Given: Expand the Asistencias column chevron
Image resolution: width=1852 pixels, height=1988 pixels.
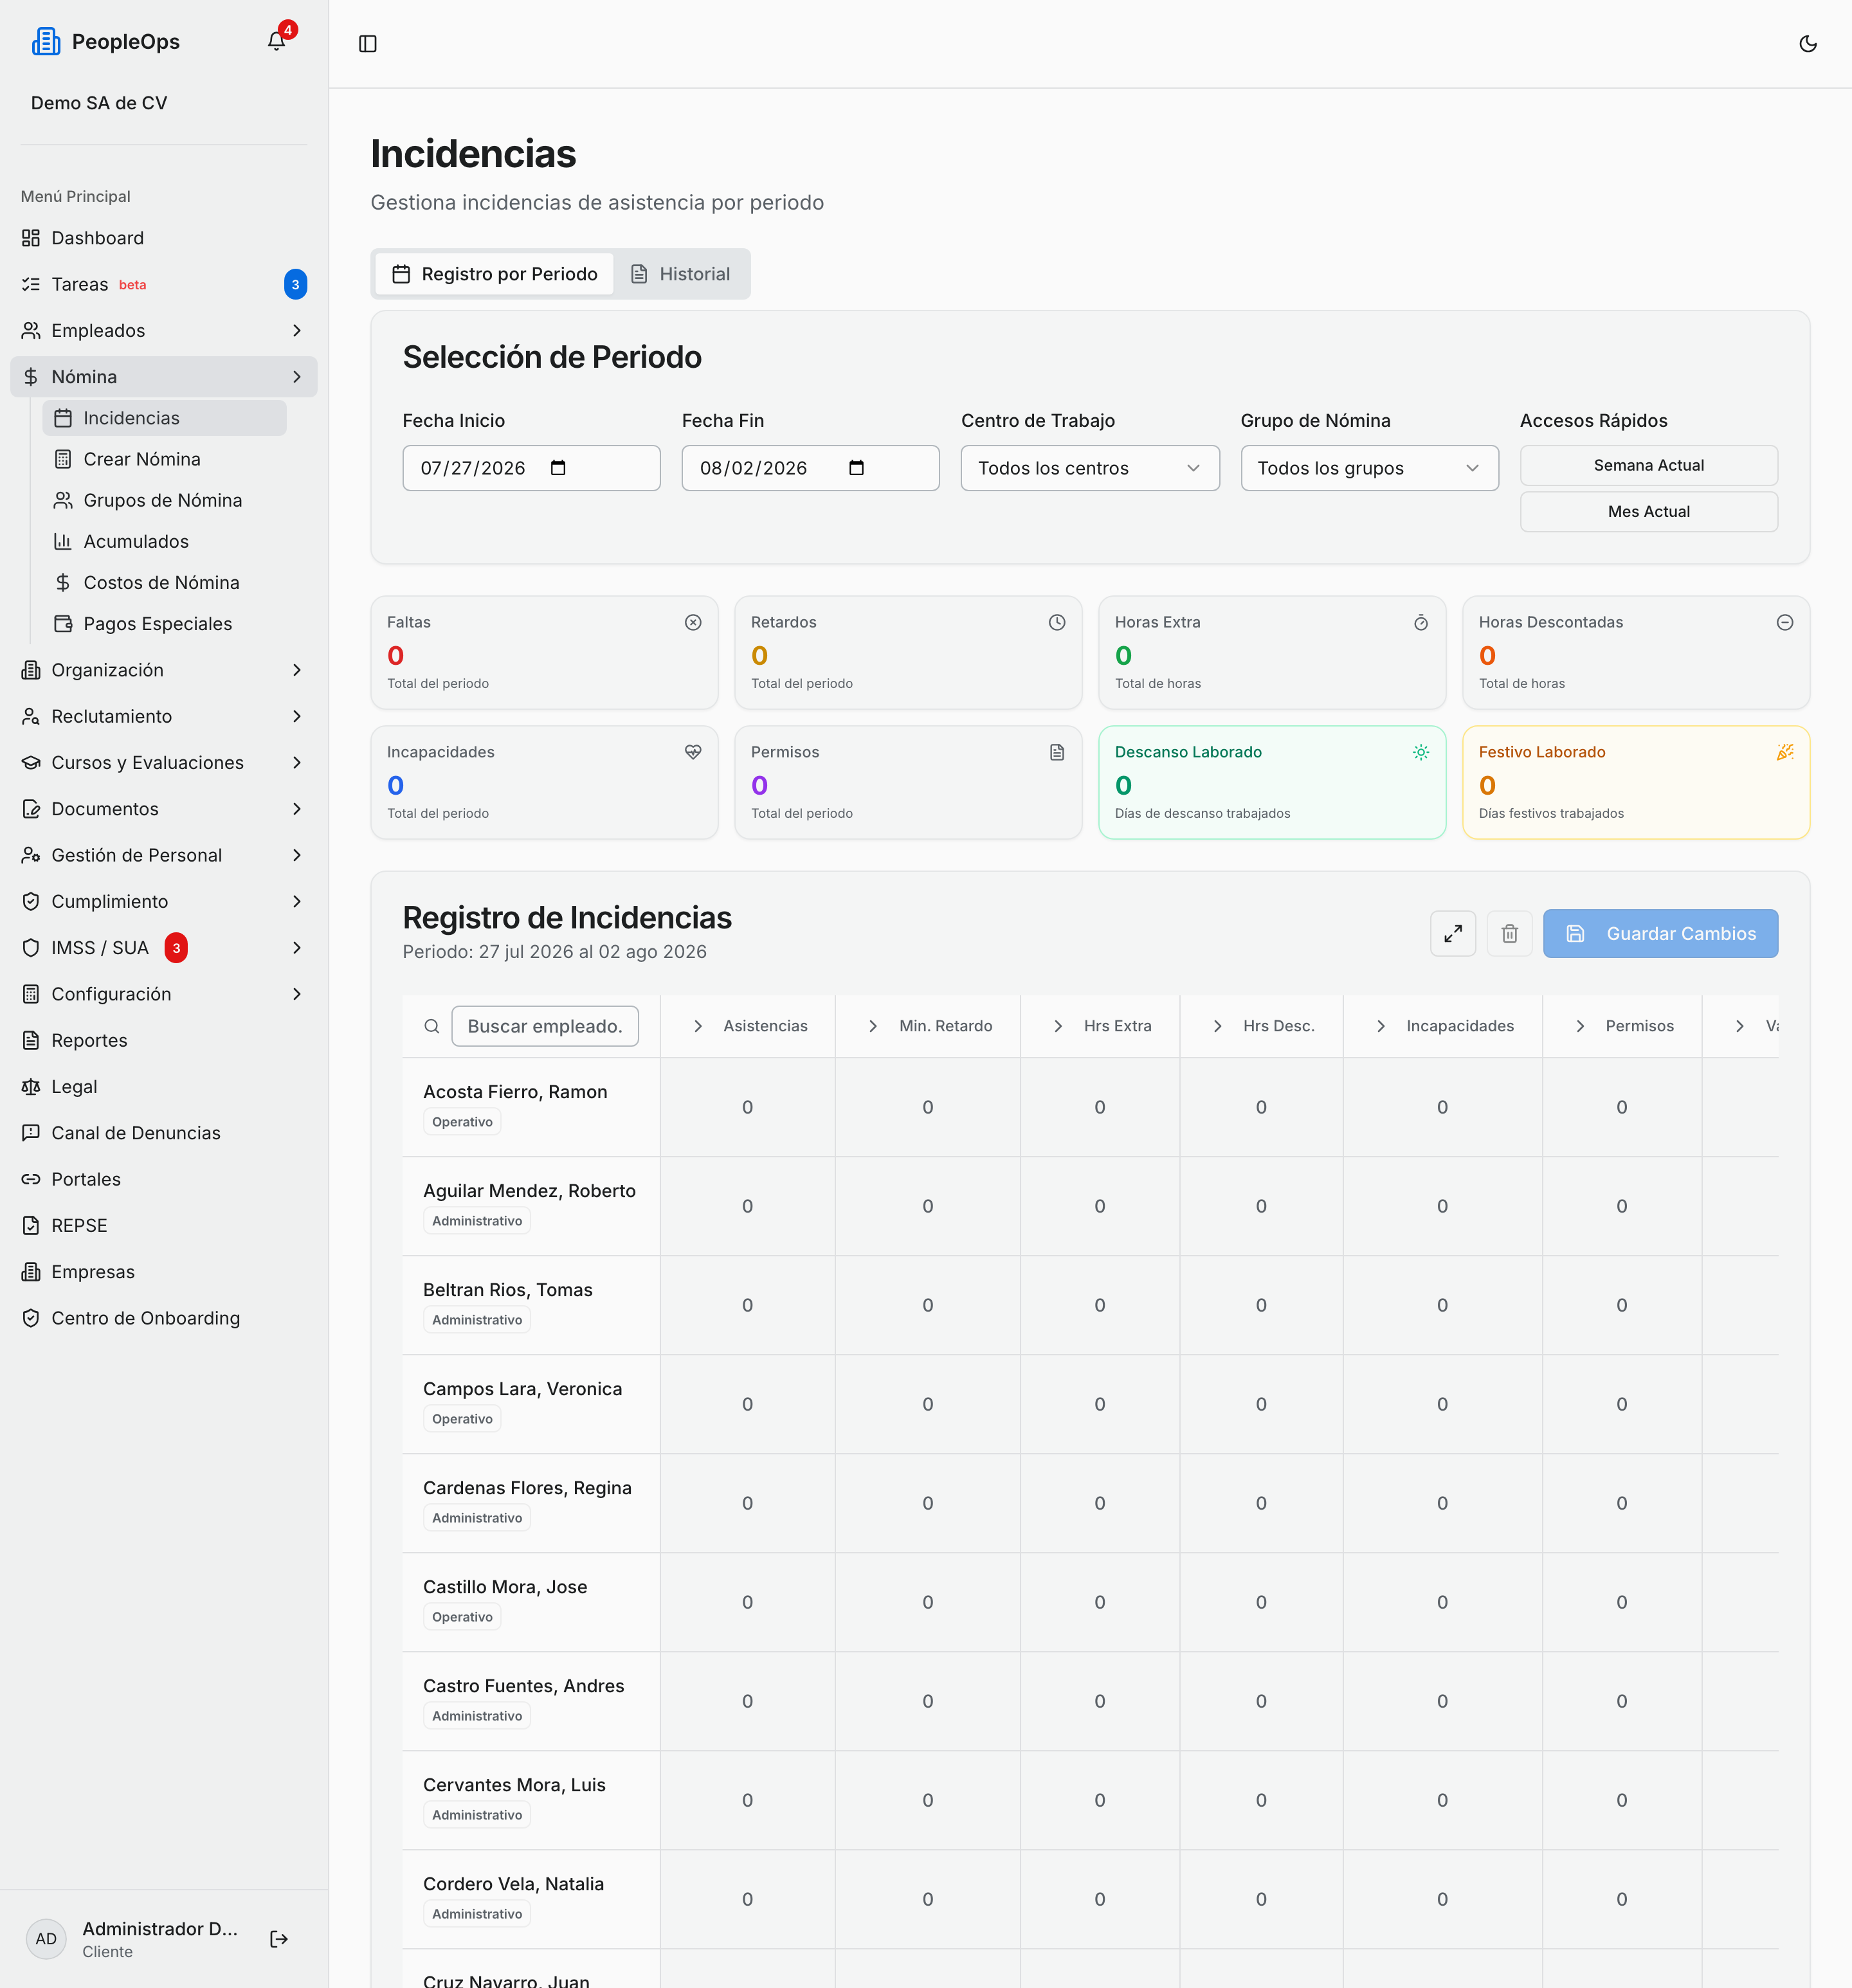Looking at the screenshot, I should click(698, 1026).
